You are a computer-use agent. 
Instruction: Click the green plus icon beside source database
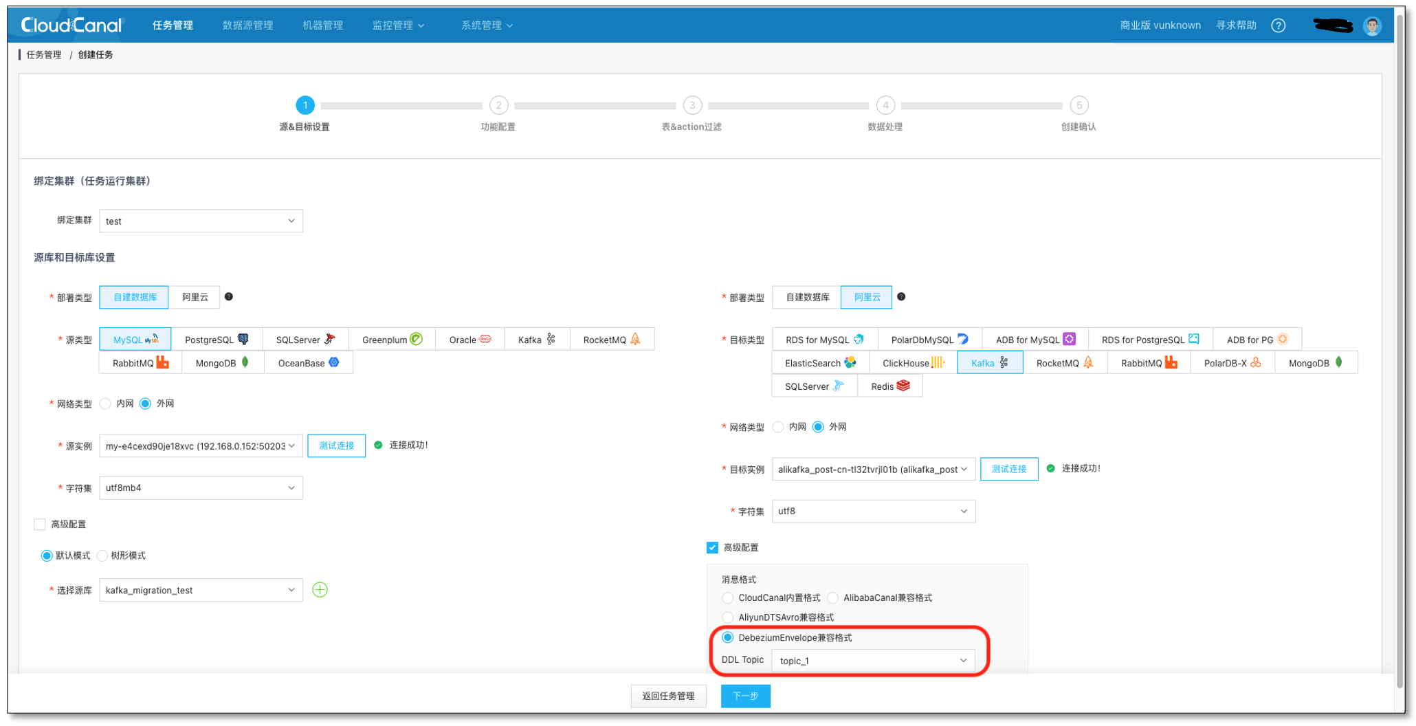(x=320, y=590)
